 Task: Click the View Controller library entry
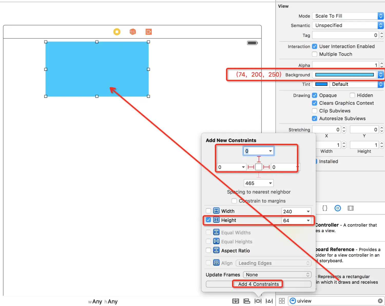click(350, 228)
